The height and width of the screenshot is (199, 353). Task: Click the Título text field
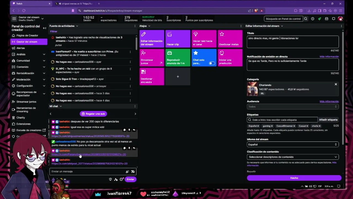[x=293, y=42]
